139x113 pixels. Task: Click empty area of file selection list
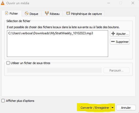pos(58,46)
